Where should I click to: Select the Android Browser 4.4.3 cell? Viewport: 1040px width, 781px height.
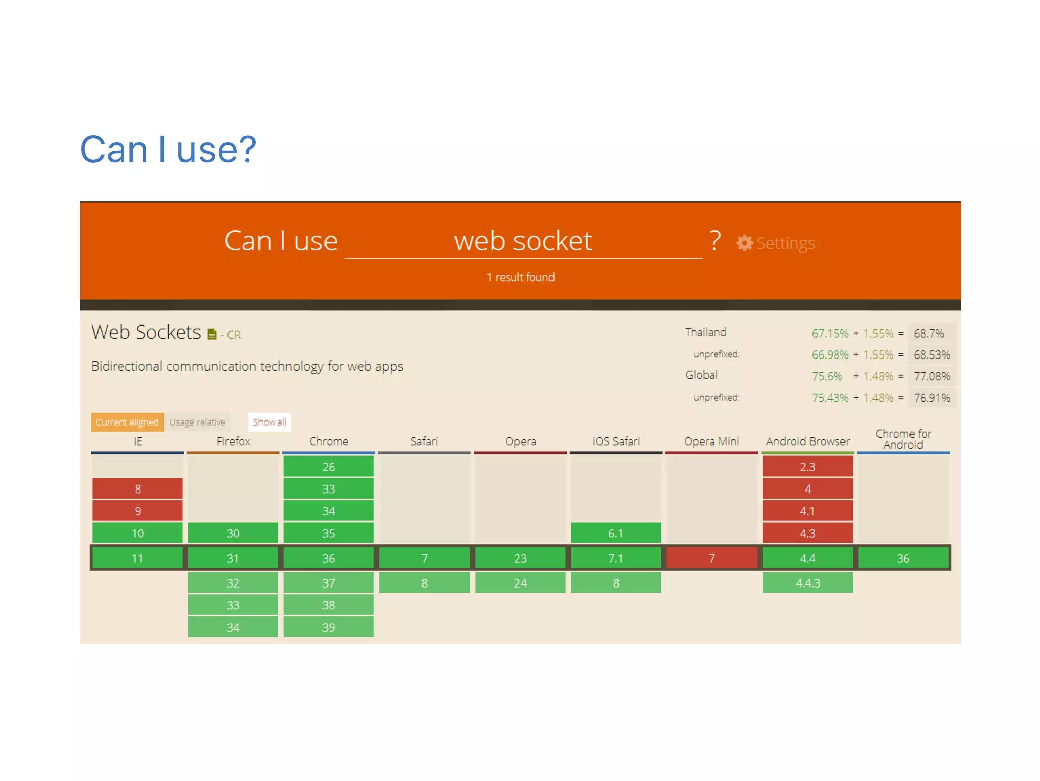point(807,583)
